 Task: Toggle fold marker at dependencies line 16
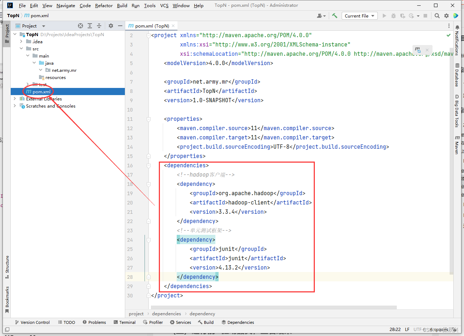tap(148, 165)
